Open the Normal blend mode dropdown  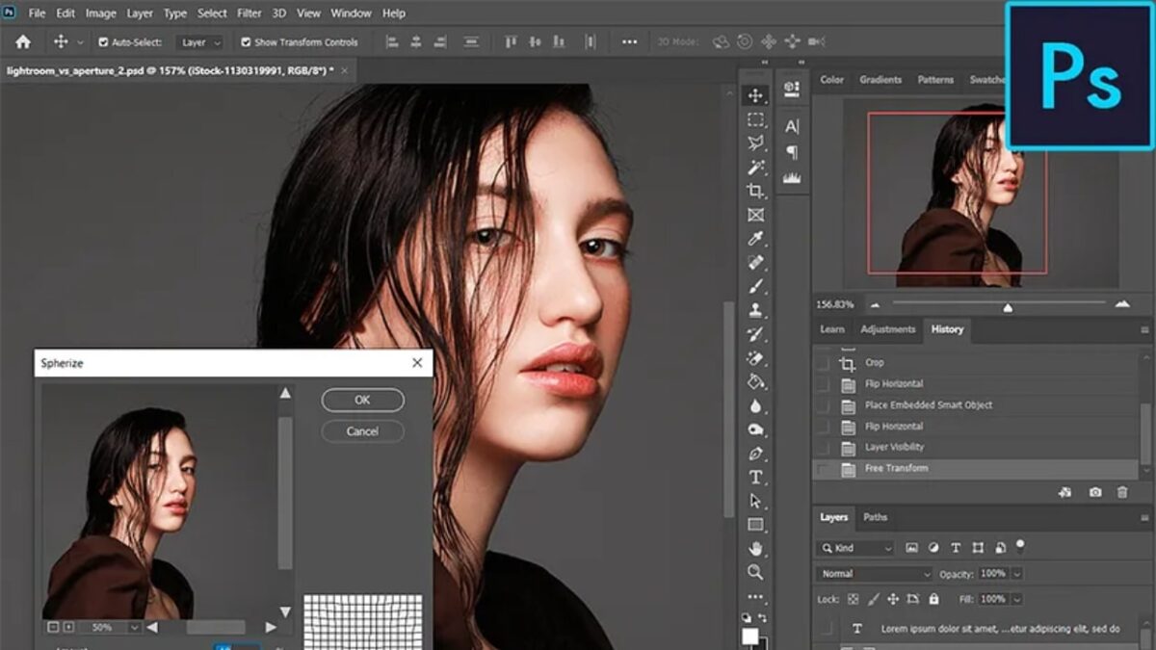tap(875, 574)
